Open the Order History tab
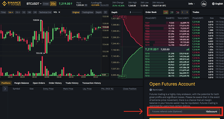The height and width of the screenshot is (119, 224). (x=55, y=83)
